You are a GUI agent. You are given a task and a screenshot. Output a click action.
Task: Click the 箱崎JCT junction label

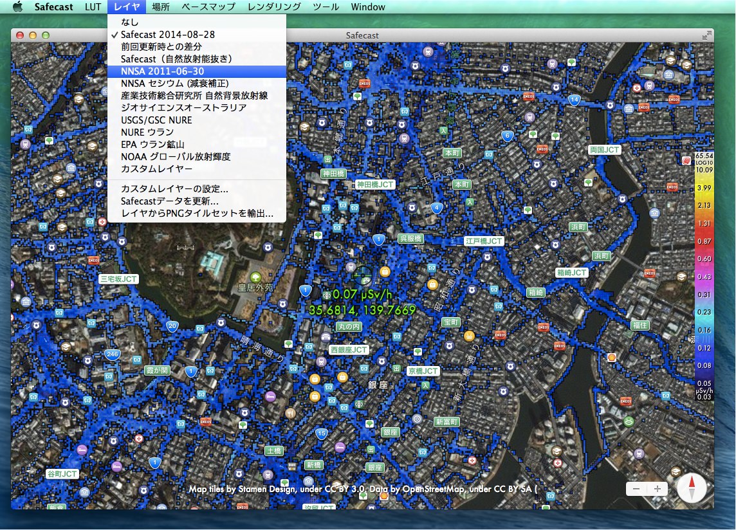click(x=572, y=272)
